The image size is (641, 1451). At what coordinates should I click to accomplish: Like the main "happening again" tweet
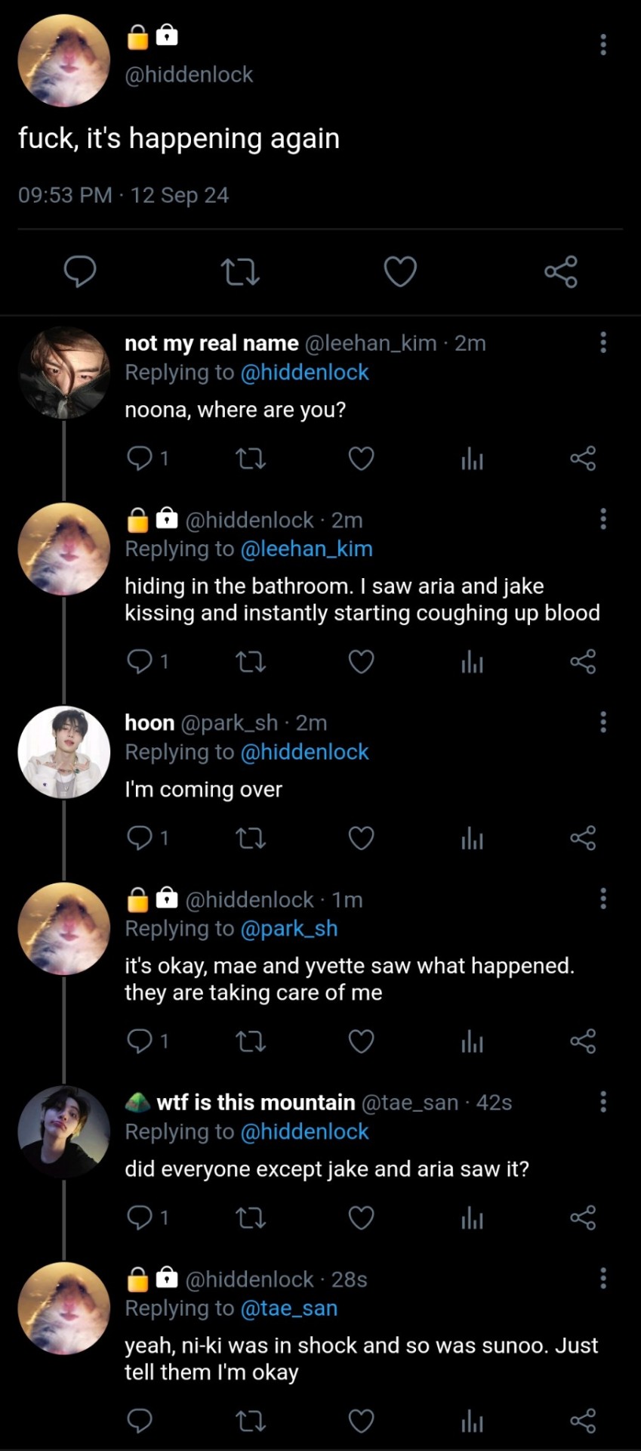click(400, 271)
